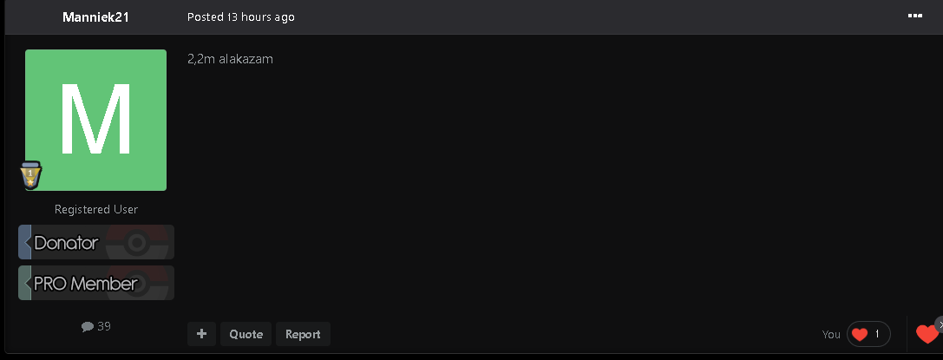Screen dimensions: 943x360
Task: Click the Registered User group title
Action: point(96,209)
